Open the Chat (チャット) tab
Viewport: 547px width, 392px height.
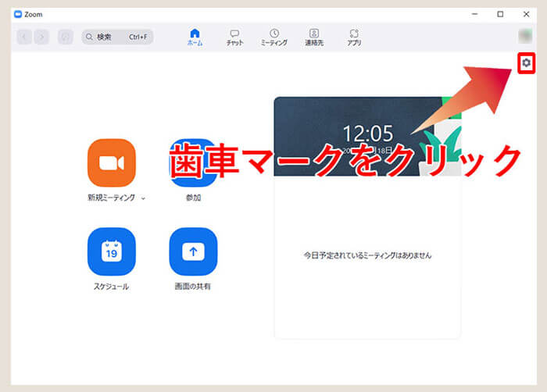point(234,37)
